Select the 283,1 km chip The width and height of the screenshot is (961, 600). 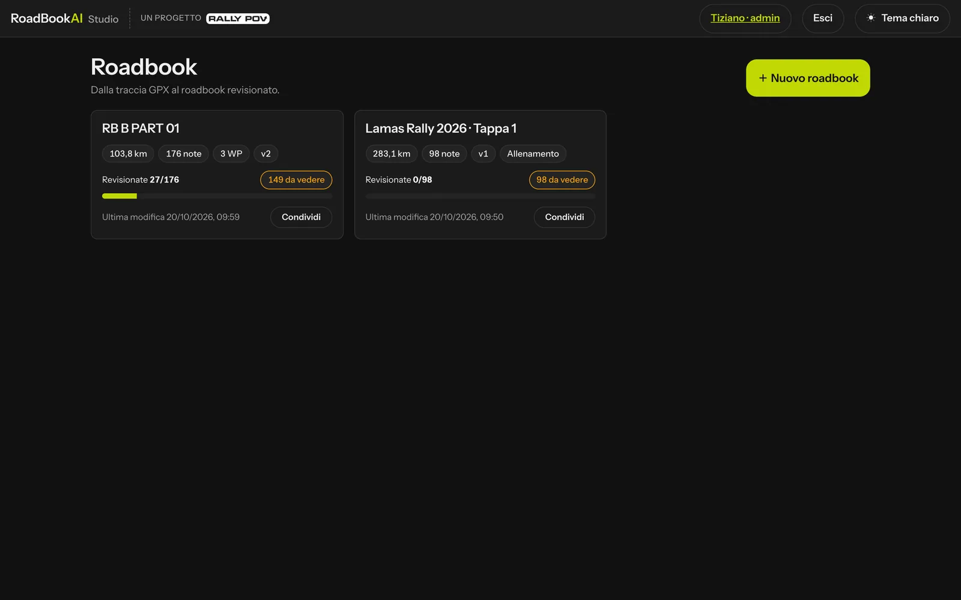point(392,154)
